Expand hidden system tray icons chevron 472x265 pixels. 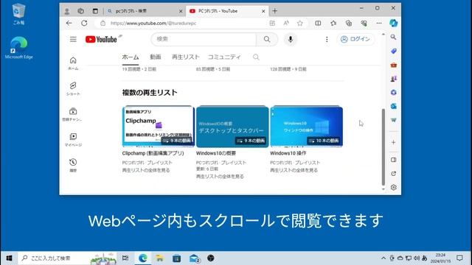383,258
